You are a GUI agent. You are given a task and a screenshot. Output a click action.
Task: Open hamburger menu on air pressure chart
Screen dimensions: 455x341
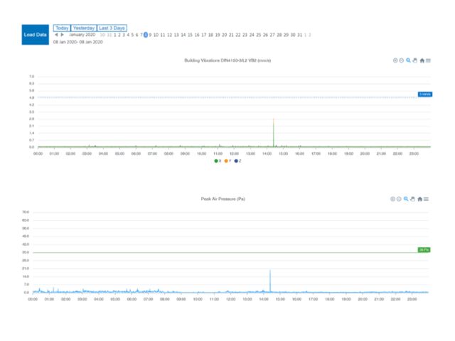426,199
